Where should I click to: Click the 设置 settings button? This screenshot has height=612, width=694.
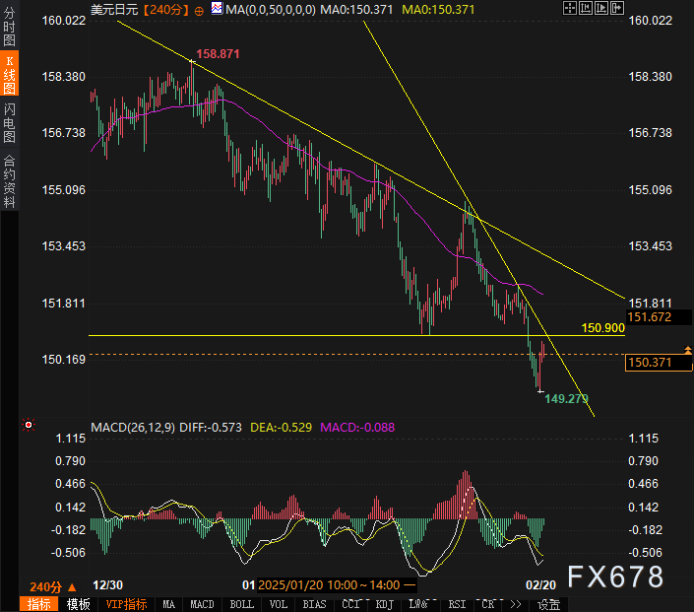click(x=548, y=604)
